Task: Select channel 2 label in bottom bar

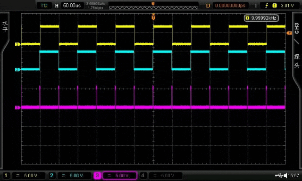Action: click(51, 175)
